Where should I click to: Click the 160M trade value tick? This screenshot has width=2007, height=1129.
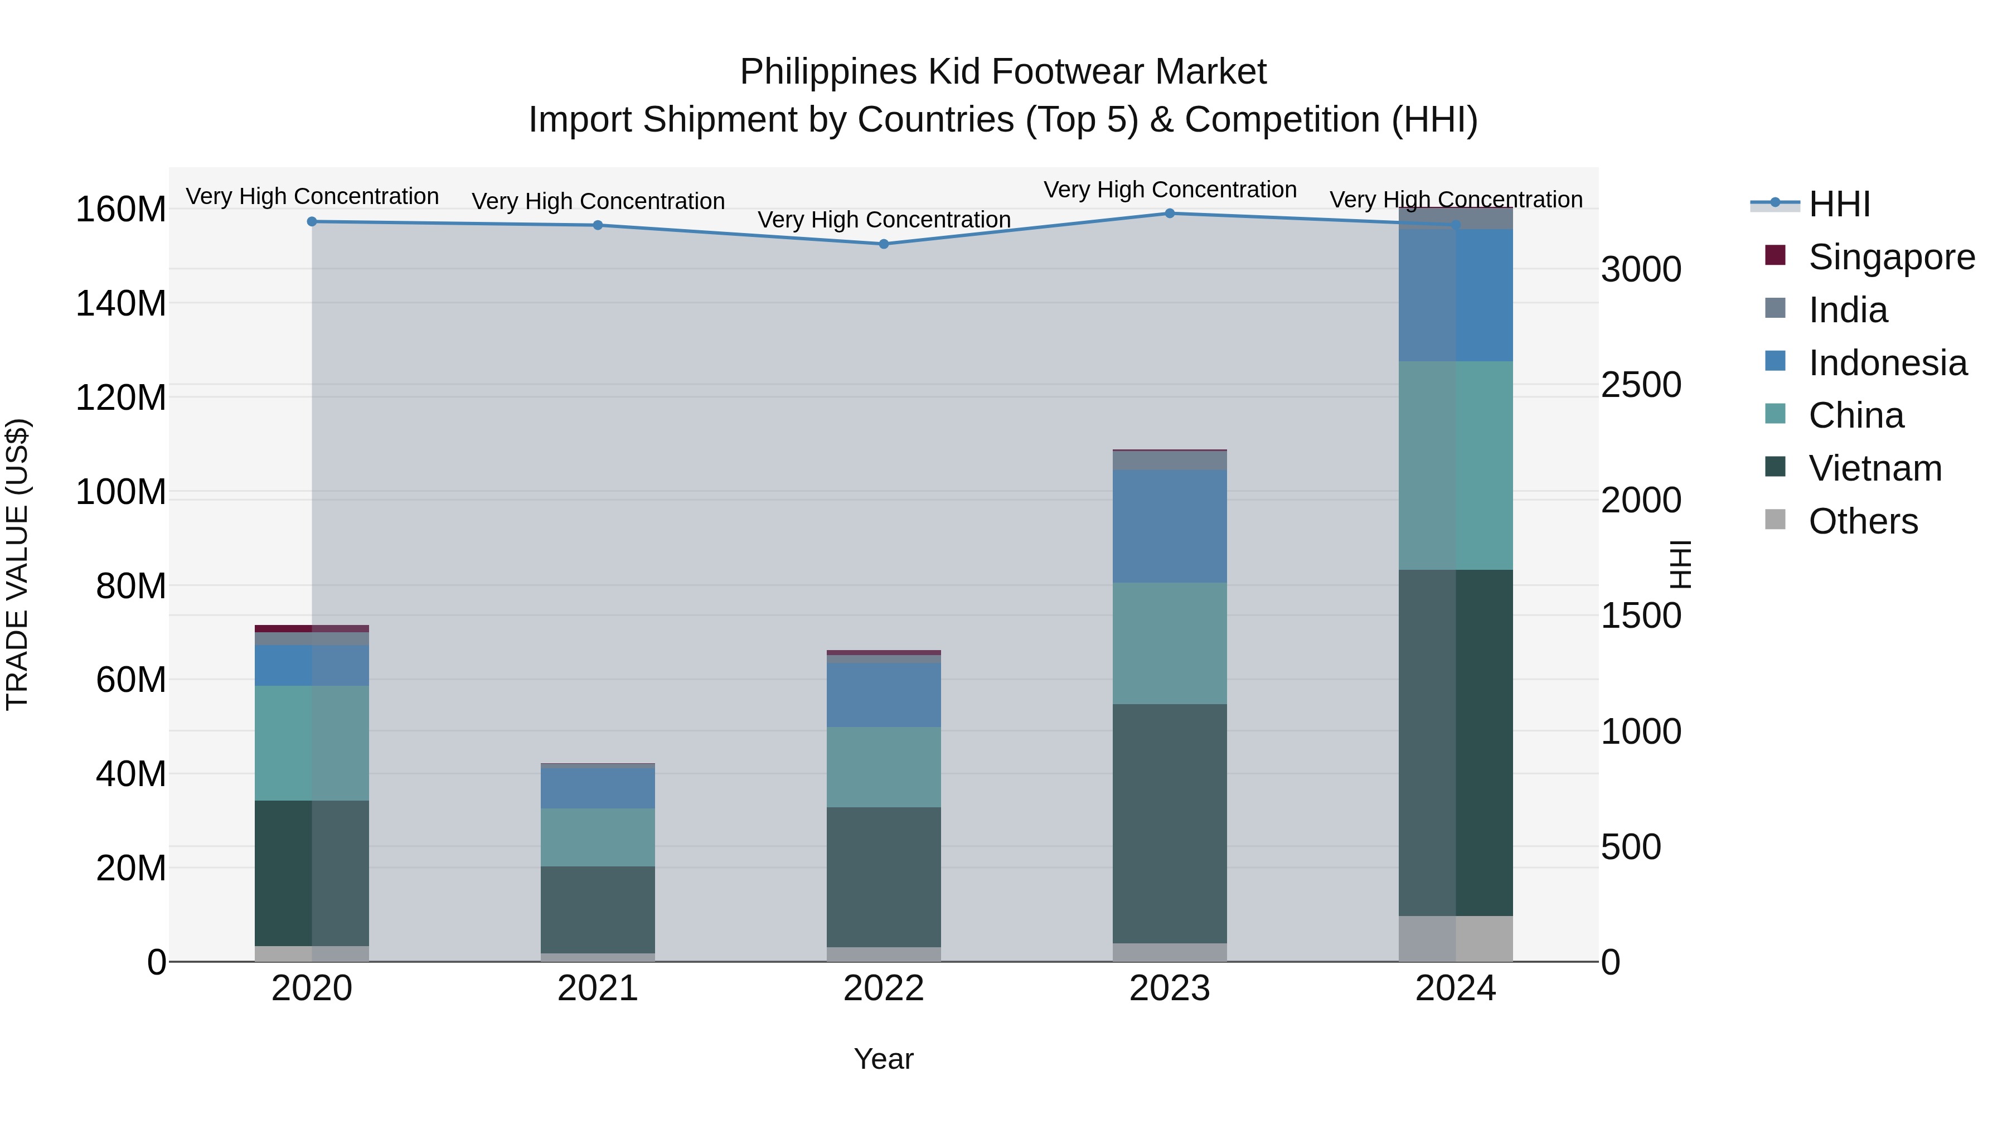(x=121, y=210)
